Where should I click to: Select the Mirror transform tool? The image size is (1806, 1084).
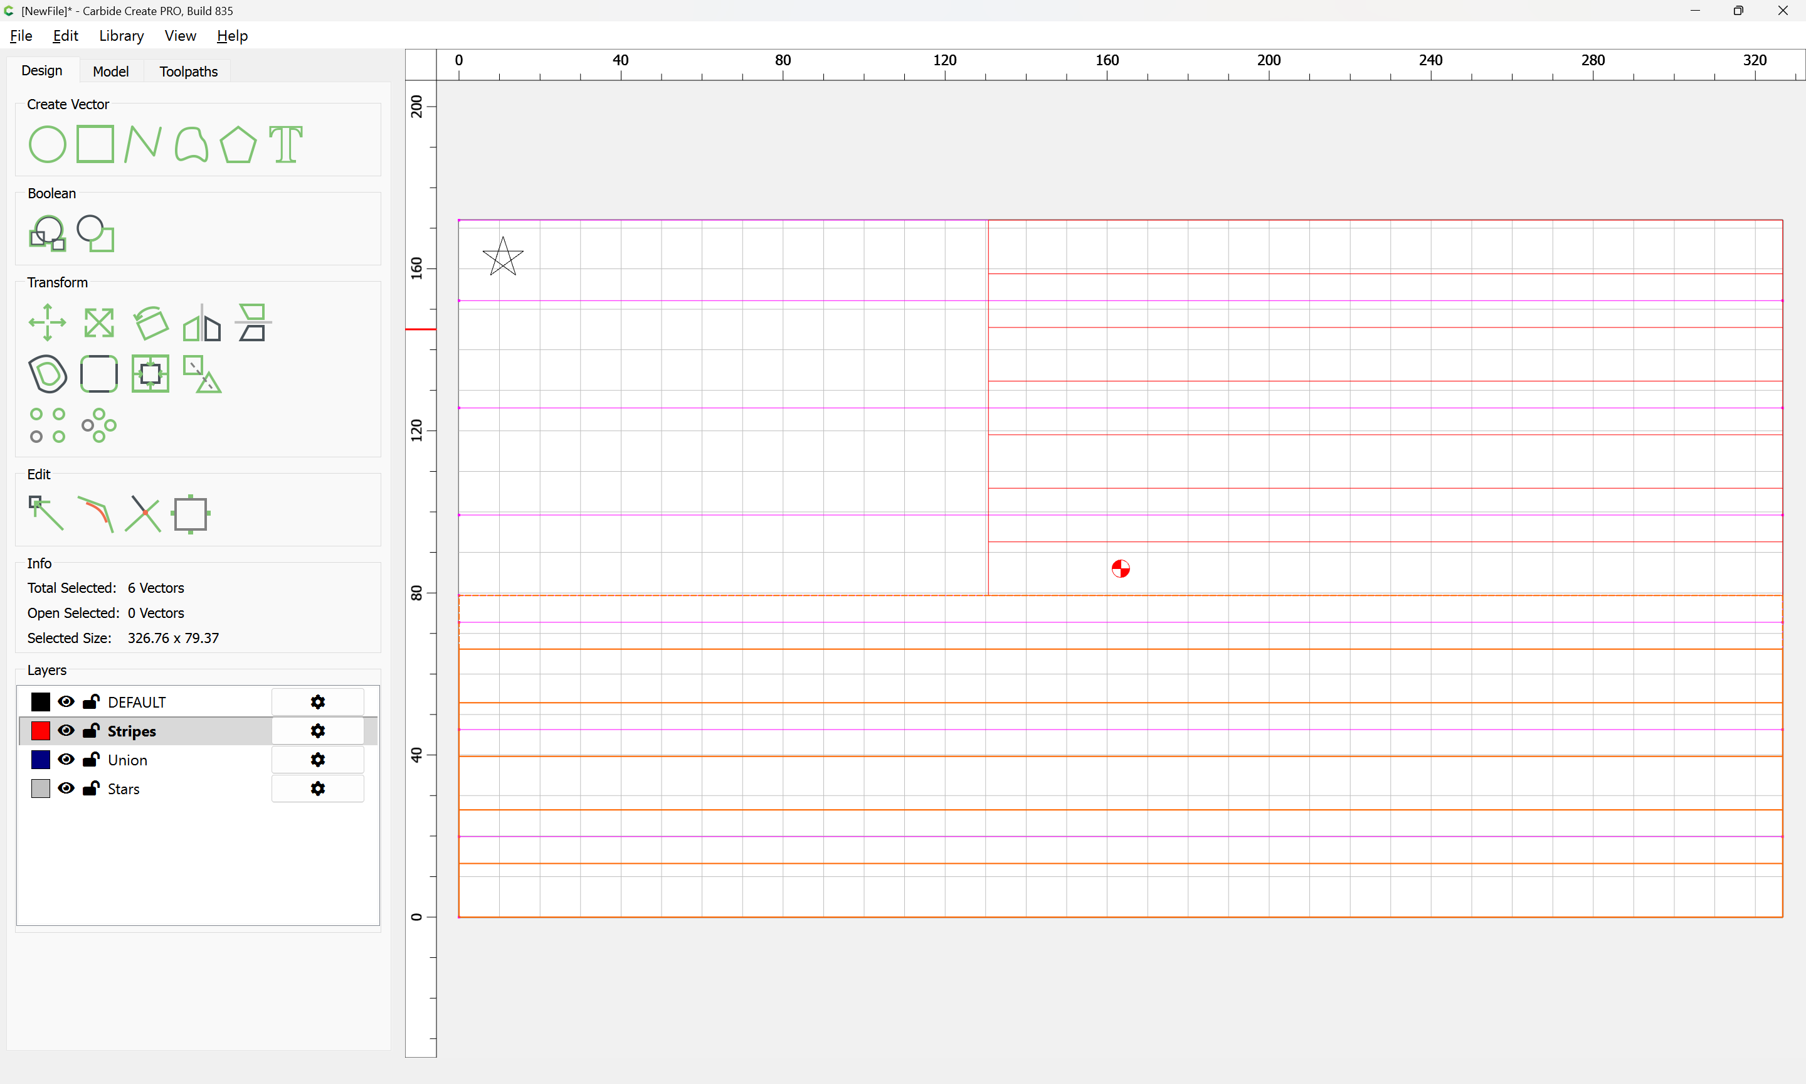201,324
